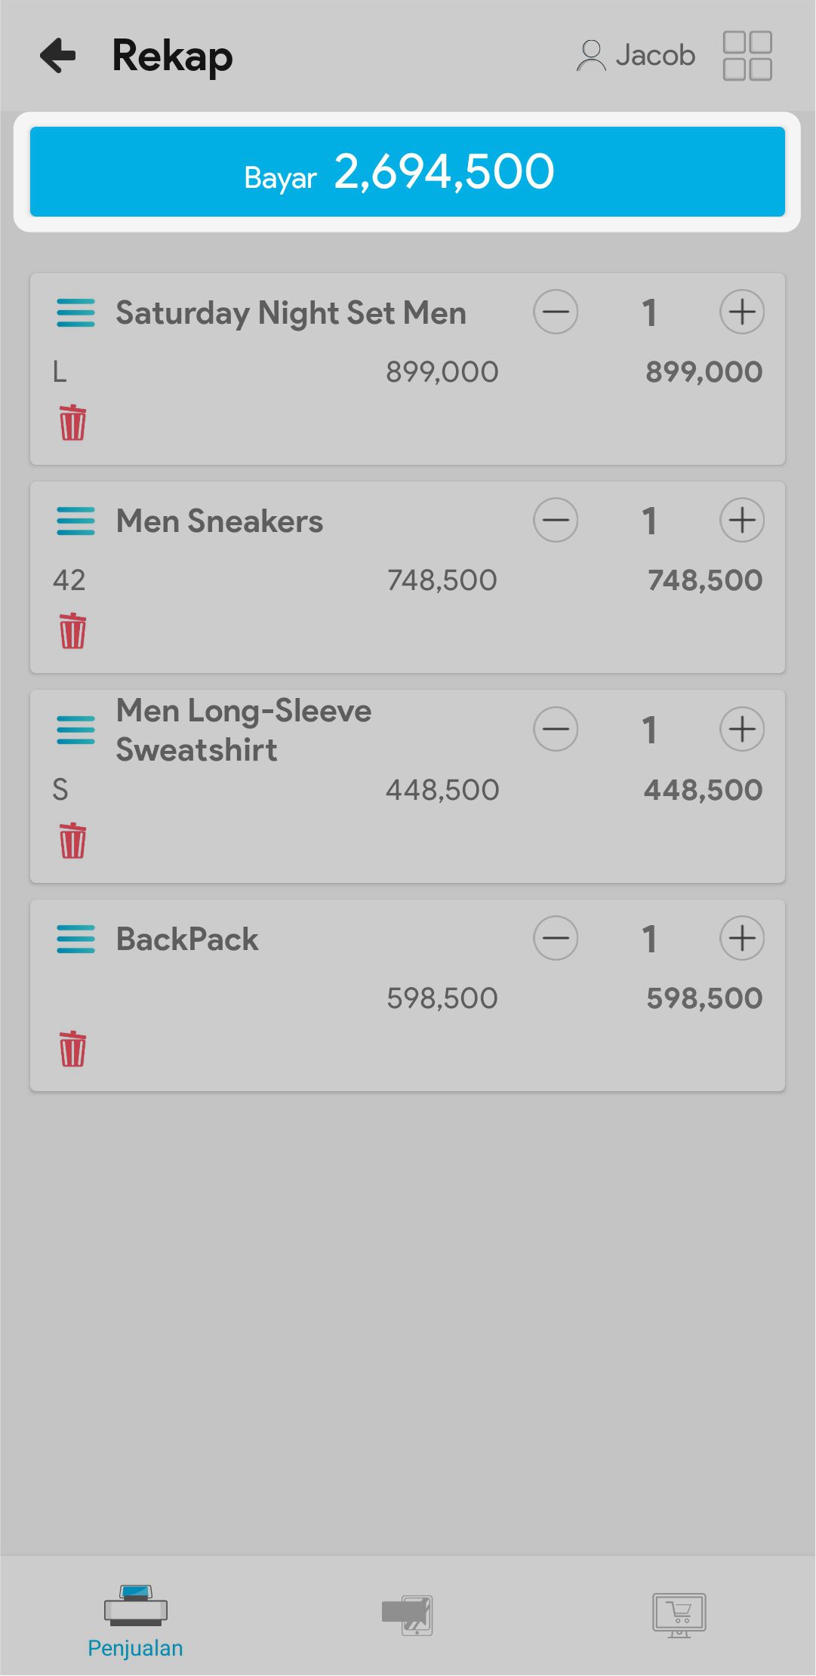
Task: Remove Men Sneakers with trash icon
Action: 72,631
